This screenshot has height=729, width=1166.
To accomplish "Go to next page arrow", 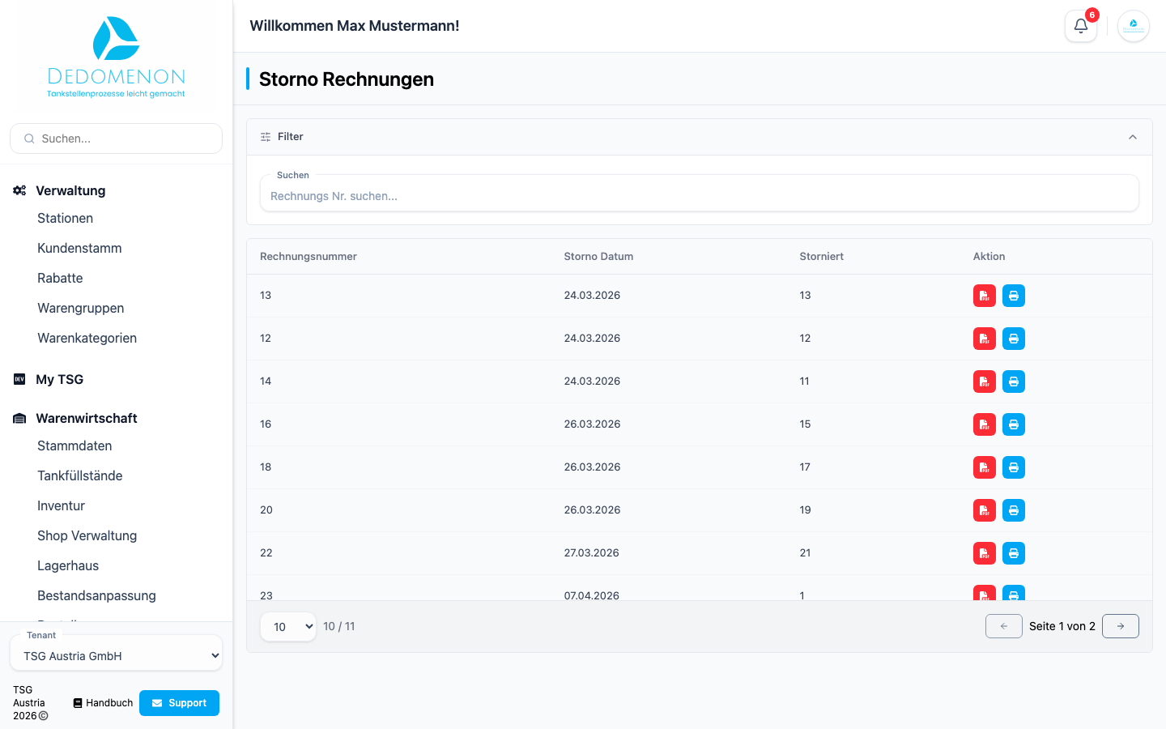I will coord(1121,626).
